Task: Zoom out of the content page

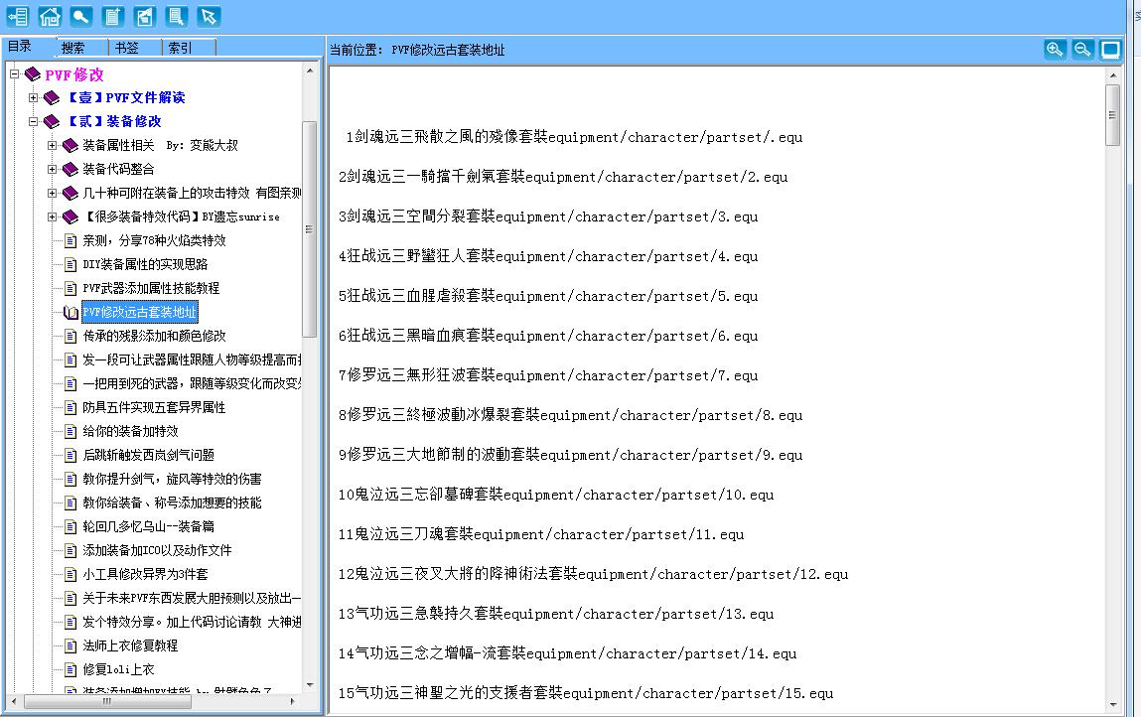Action: pos(1082,50)
